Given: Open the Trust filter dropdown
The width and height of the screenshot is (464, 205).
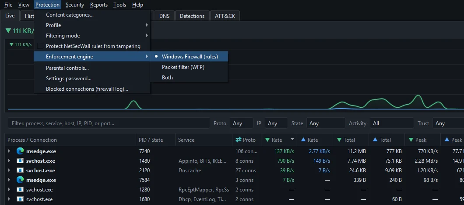Looking at the screenshot, I should click(448, 123).
